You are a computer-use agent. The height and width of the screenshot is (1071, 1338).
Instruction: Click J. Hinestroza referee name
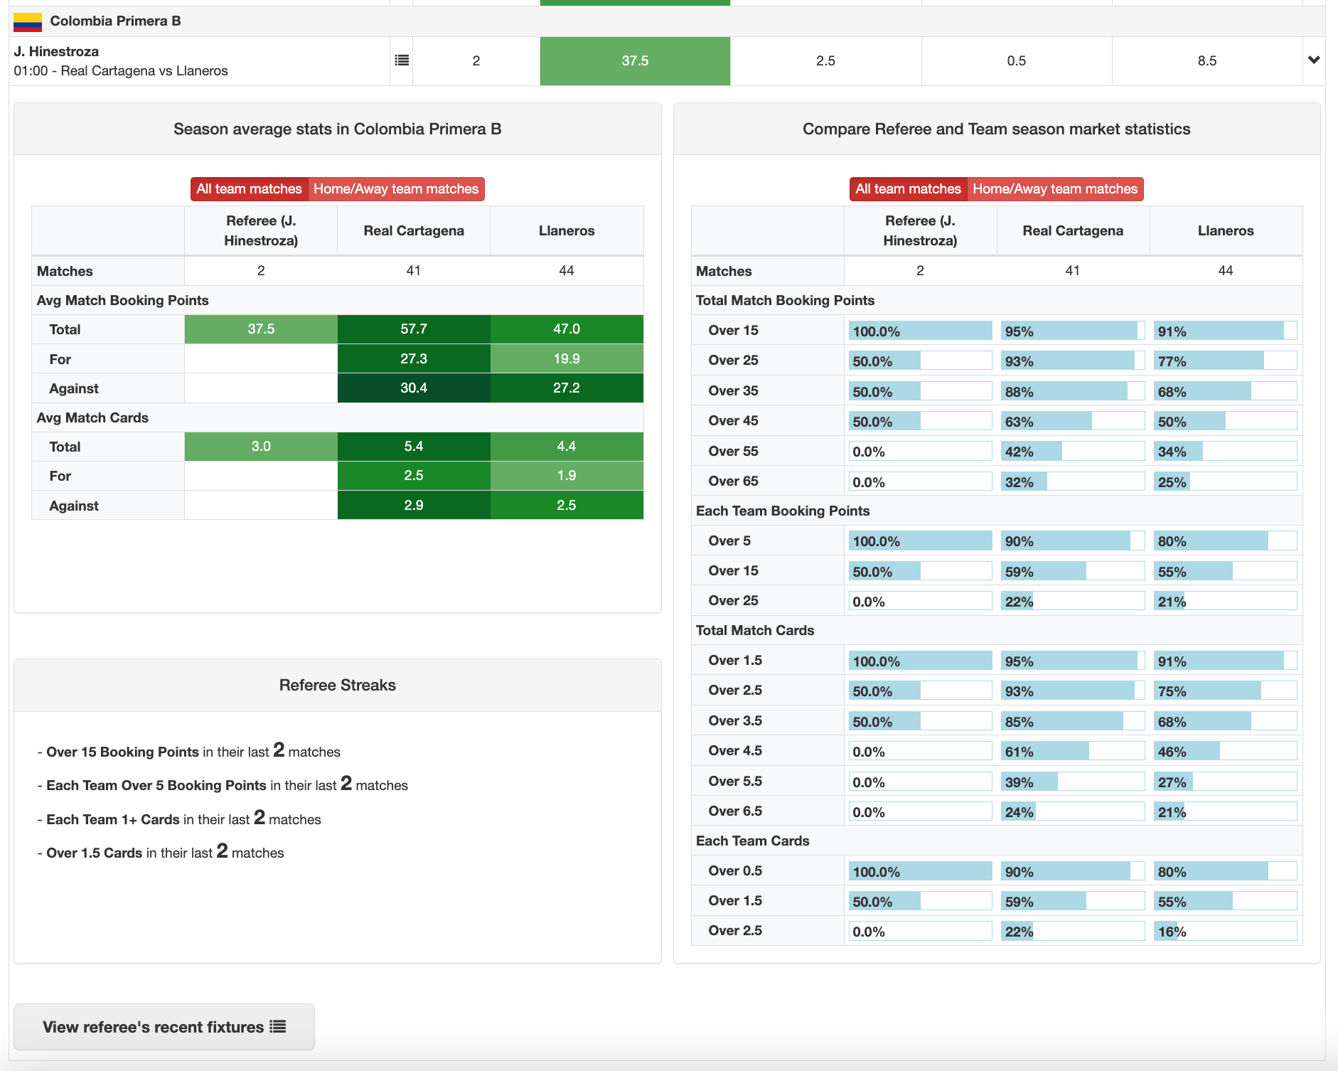(56, 51)
